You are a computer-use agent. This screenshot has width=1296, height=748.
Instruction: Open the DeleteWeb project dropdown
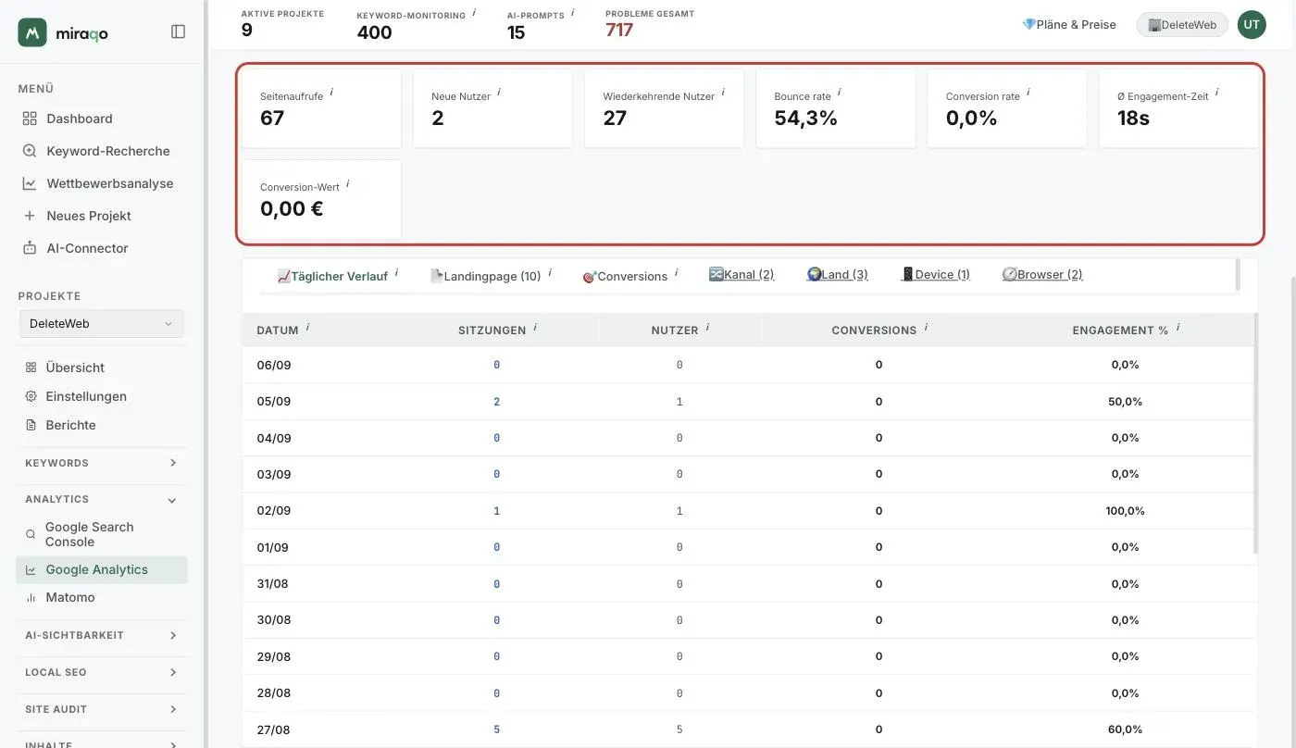click(102, 323)
